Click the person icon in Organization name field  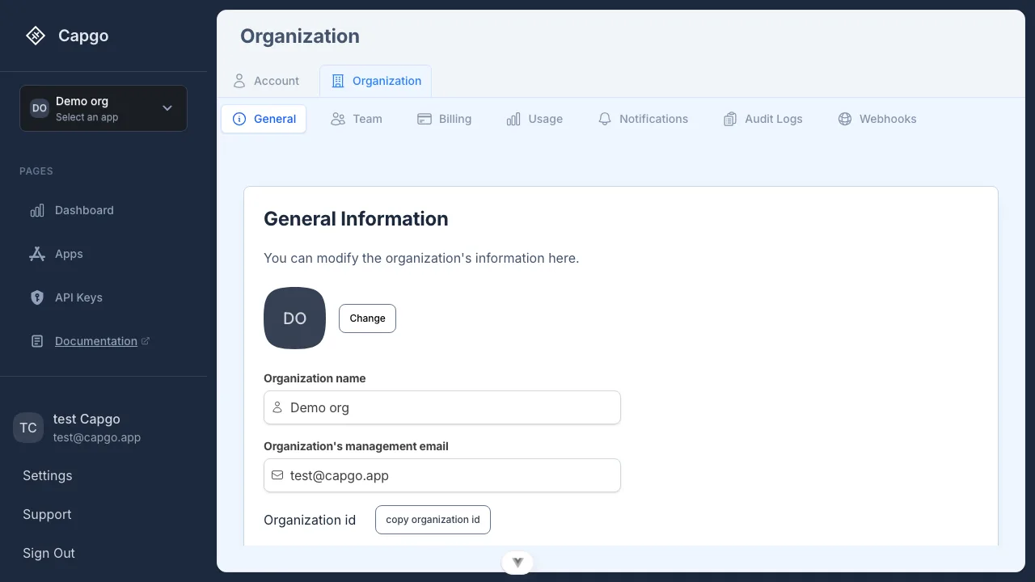[277, 407]
